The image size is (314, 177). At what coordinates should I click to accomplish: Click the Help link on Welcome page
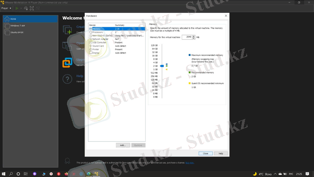coord(80,76)
